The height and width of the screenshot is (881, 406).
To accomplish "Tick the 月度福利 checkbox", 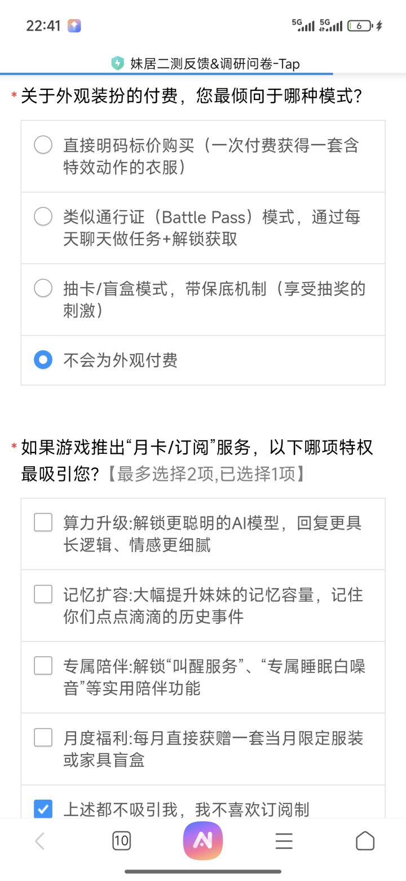I will [x=43, y=737].
